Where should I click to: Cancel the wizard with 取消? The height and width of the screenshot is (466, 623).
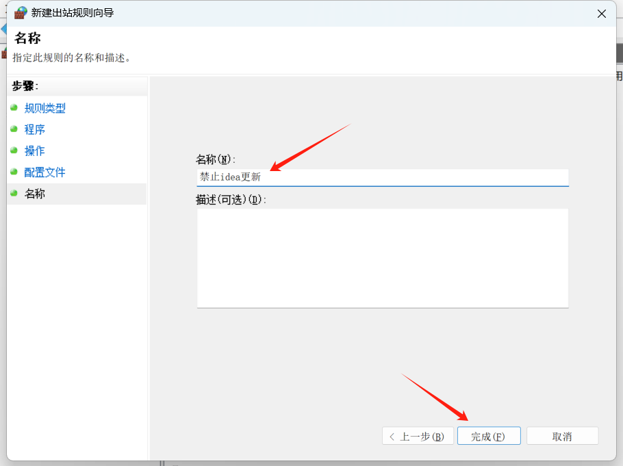click(562, 436)
